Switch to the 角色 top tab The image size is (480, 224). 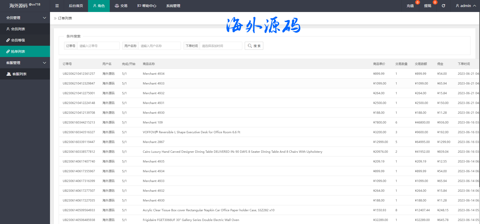point(99,6)
